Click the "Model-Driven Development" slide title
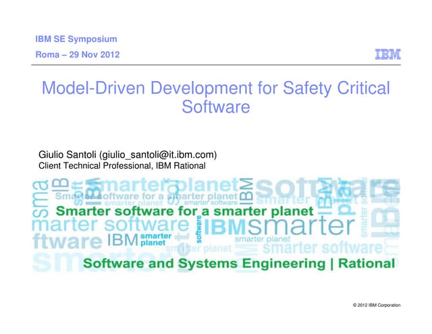This screenshot has height=334, width=432. [x=216, y=88]
